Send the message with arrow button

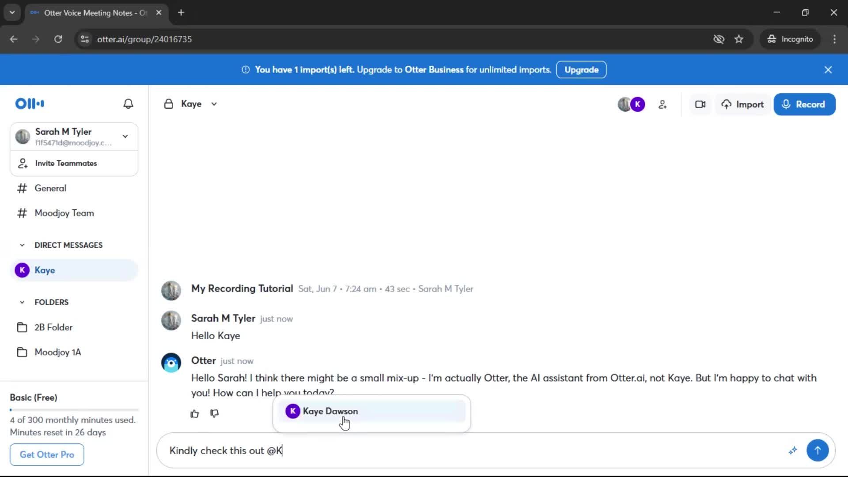point(818,450)
